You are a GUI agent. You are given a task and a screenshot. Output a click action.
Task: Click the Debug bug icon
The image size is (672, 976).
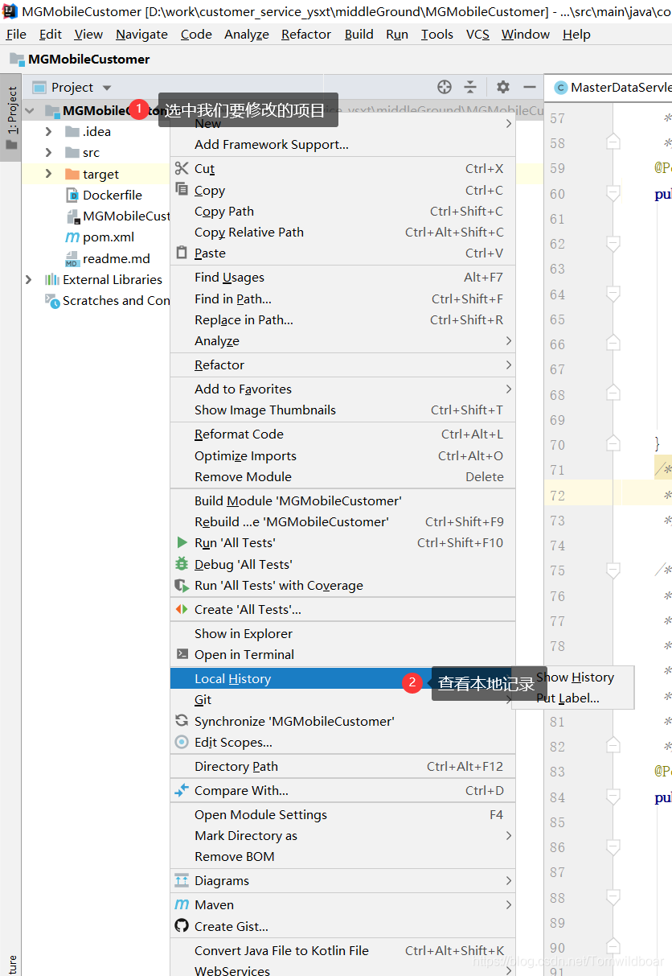point(182,564)
